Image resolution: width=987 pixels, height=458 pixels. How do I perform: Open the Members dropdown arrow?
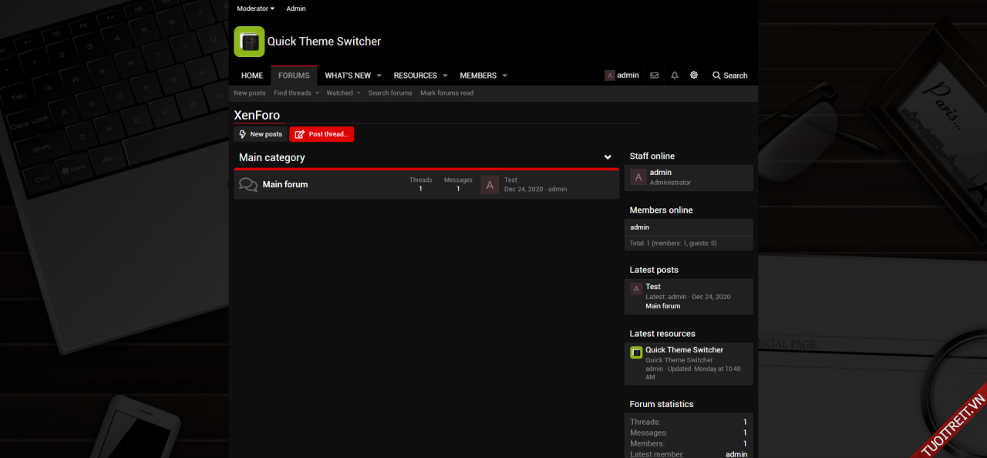point(504,76)
